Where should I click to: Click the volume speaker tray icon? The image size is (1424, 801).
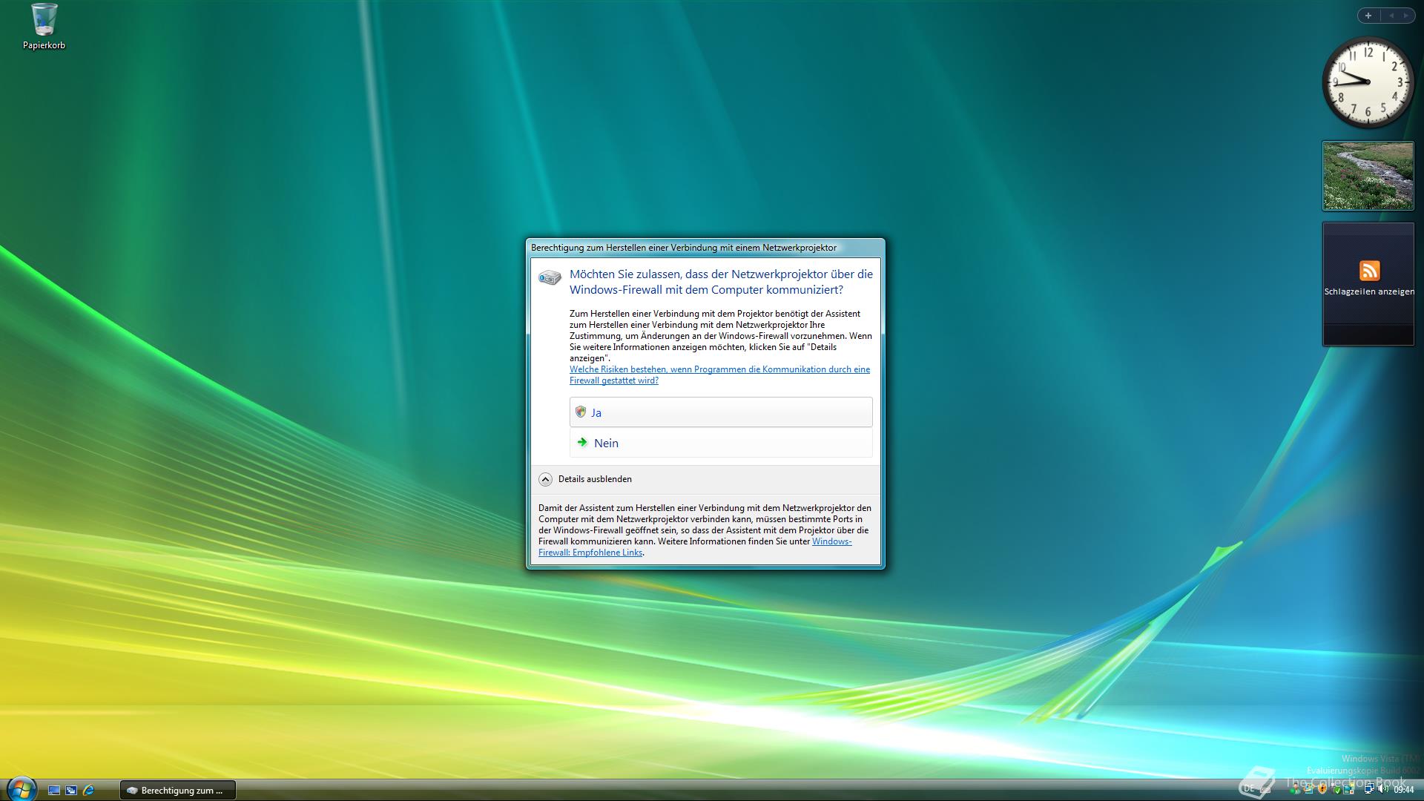(1382, 789)
